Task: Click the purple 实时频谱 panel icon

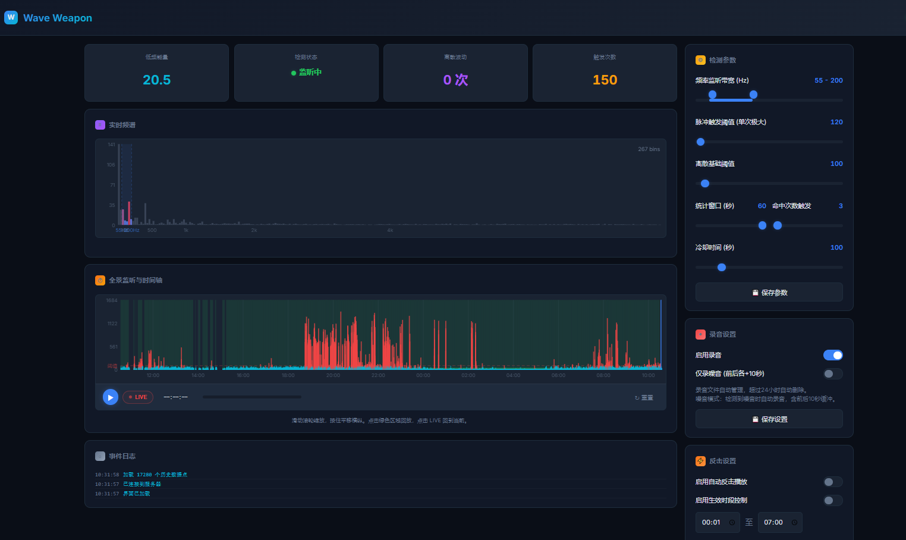Action: click(100, 125)
